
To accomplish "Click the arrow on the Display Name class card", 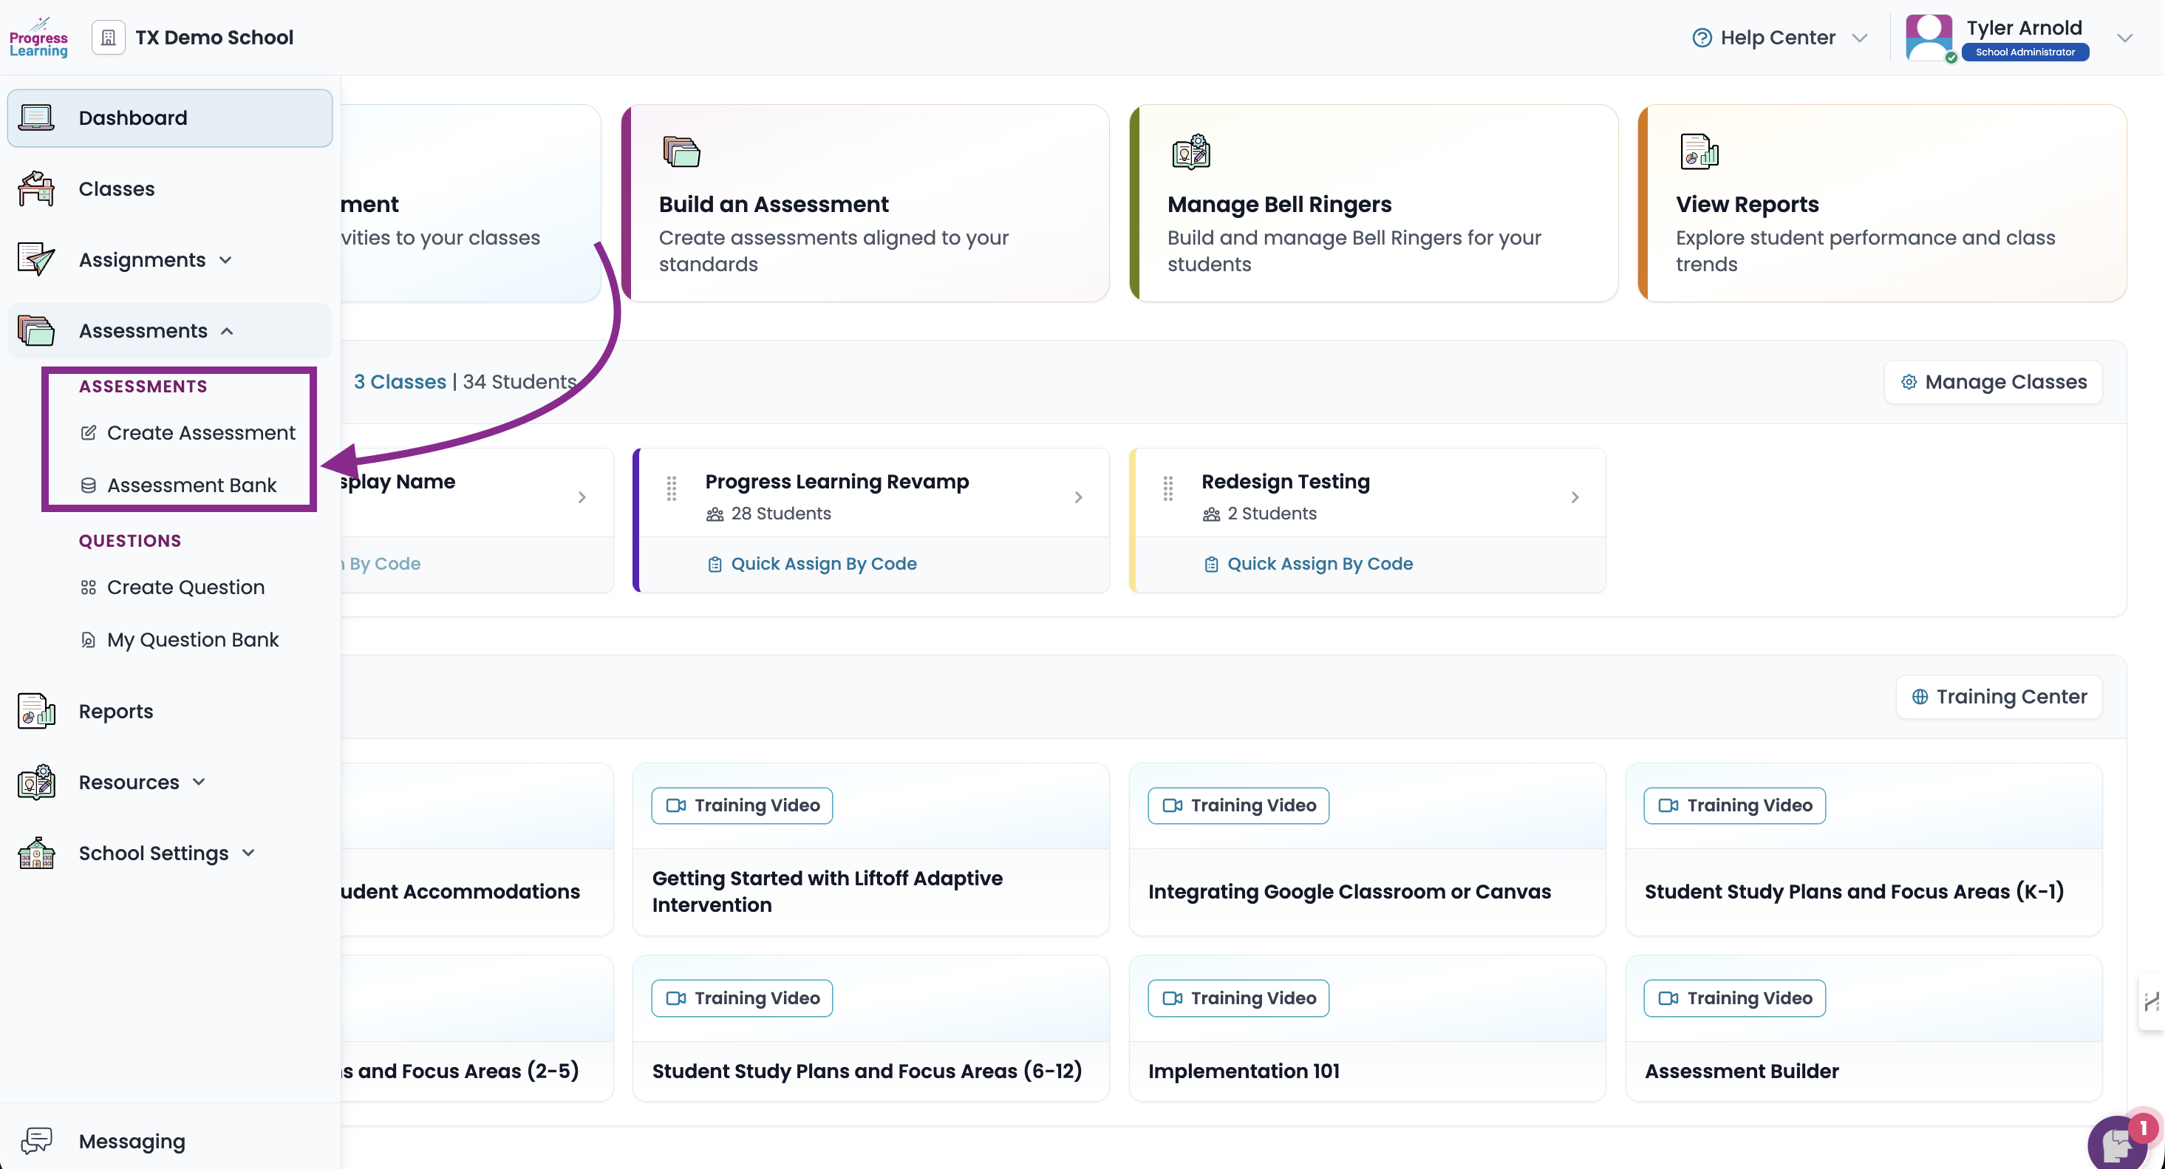I will (582, 497).
